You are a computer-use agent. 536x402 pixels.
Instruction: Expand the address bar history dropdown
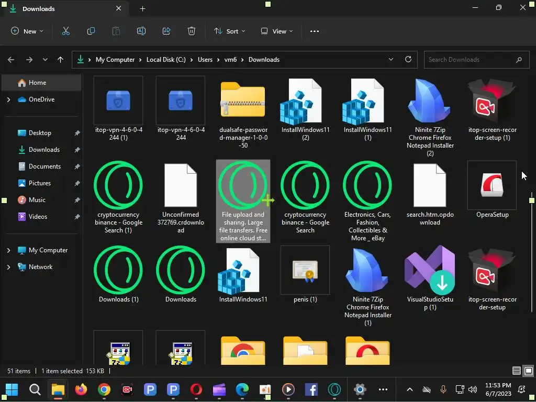coord(390,59)
